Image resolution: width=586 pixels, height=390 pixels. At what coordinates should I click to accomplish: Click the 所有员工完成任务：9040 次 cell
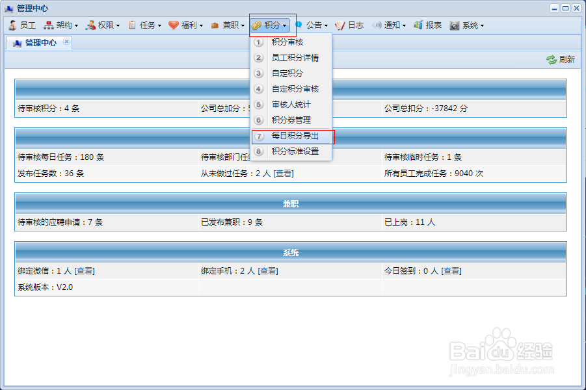coord(474,174)
